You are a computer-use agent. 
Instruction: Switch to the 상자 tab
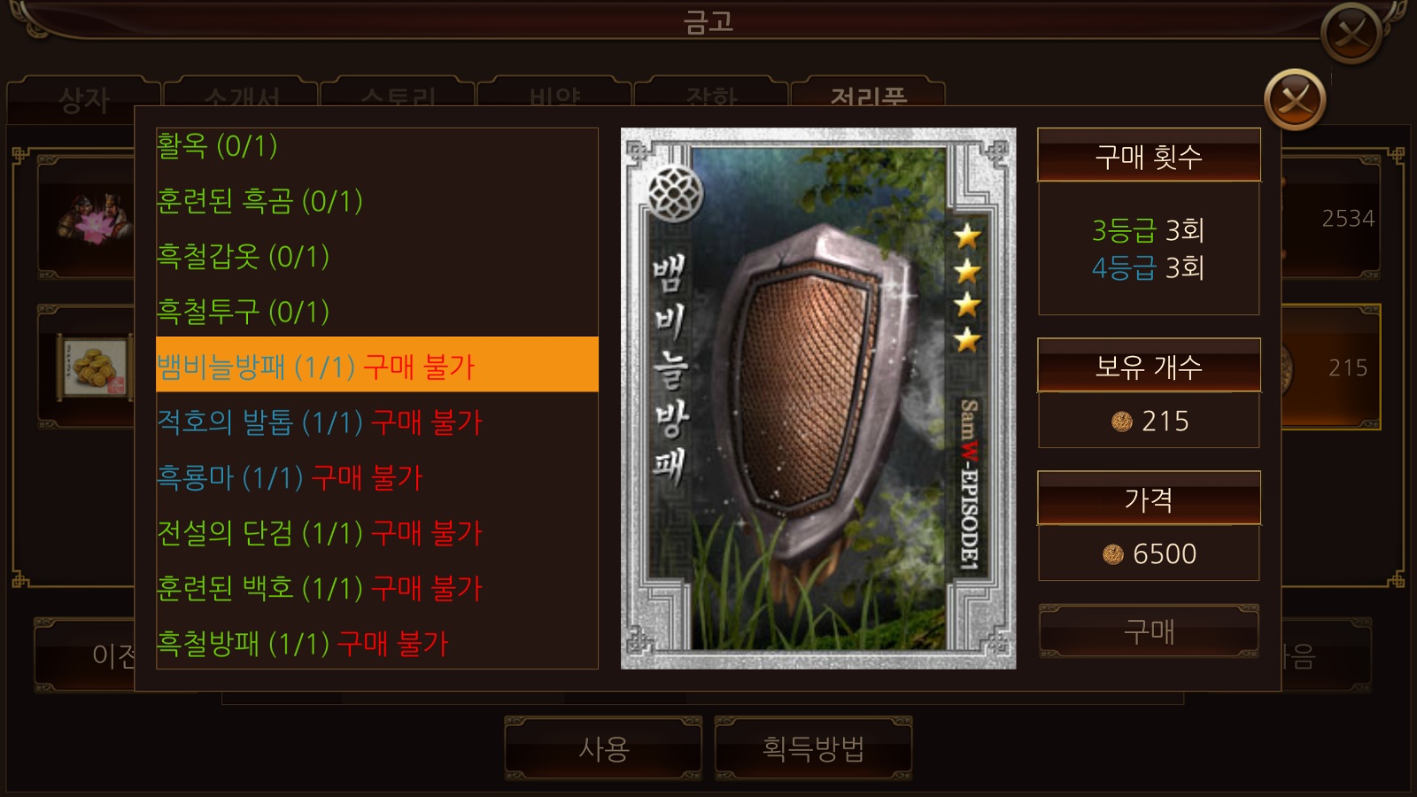[83, 99]
